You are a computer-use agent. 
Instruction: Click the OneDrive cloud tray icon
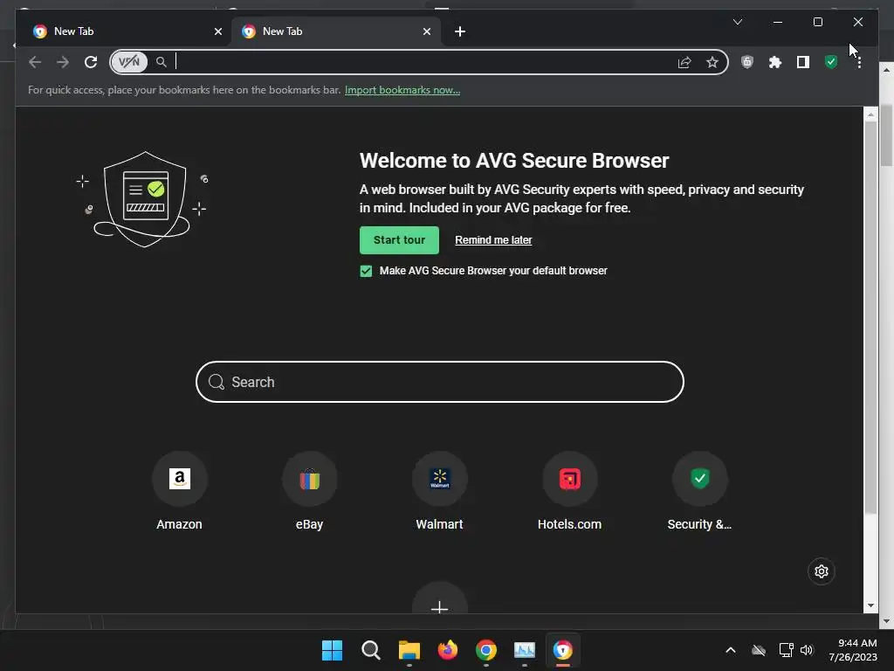tap(759, 650)
